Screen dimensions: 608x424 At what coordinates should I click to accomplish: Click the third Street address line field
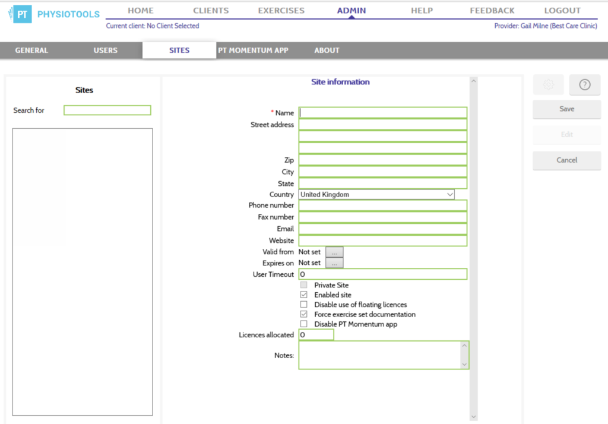click(x=383, y=148)
